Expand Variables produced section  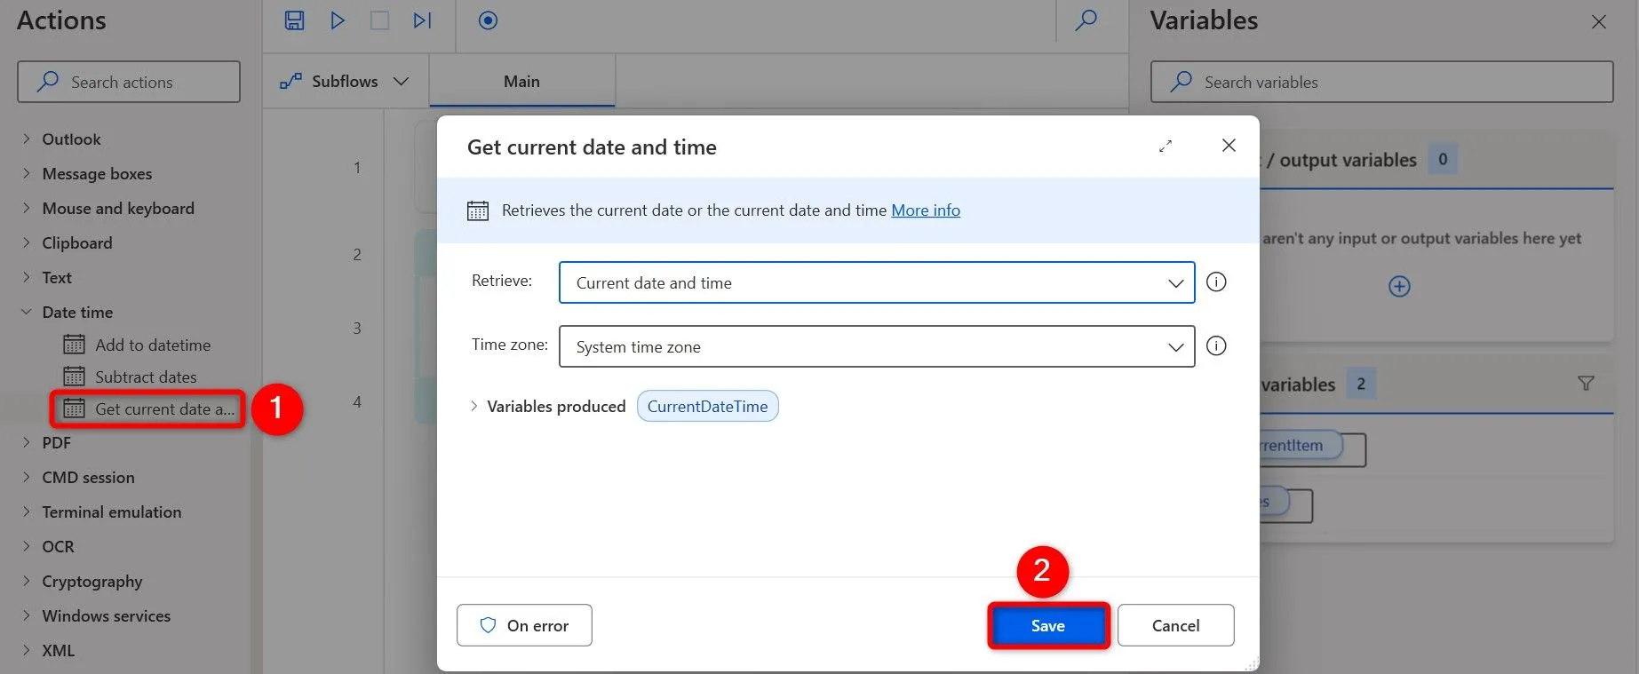click(x=474, y=407)
